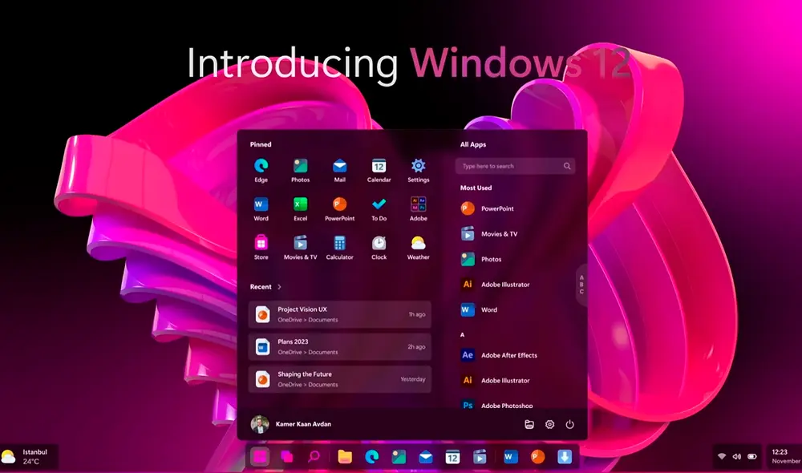Open the A B C alphabet index

pos(581,285)
